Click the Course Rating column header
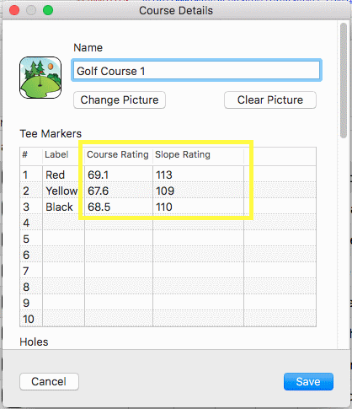Screen dimensions: 352x409 [x=119, y=154]
